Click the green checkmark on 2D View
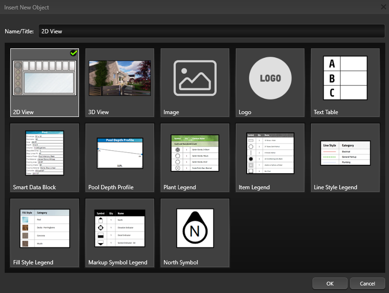The height and width of the screenshot is (293, 389). tap(74, 53)
